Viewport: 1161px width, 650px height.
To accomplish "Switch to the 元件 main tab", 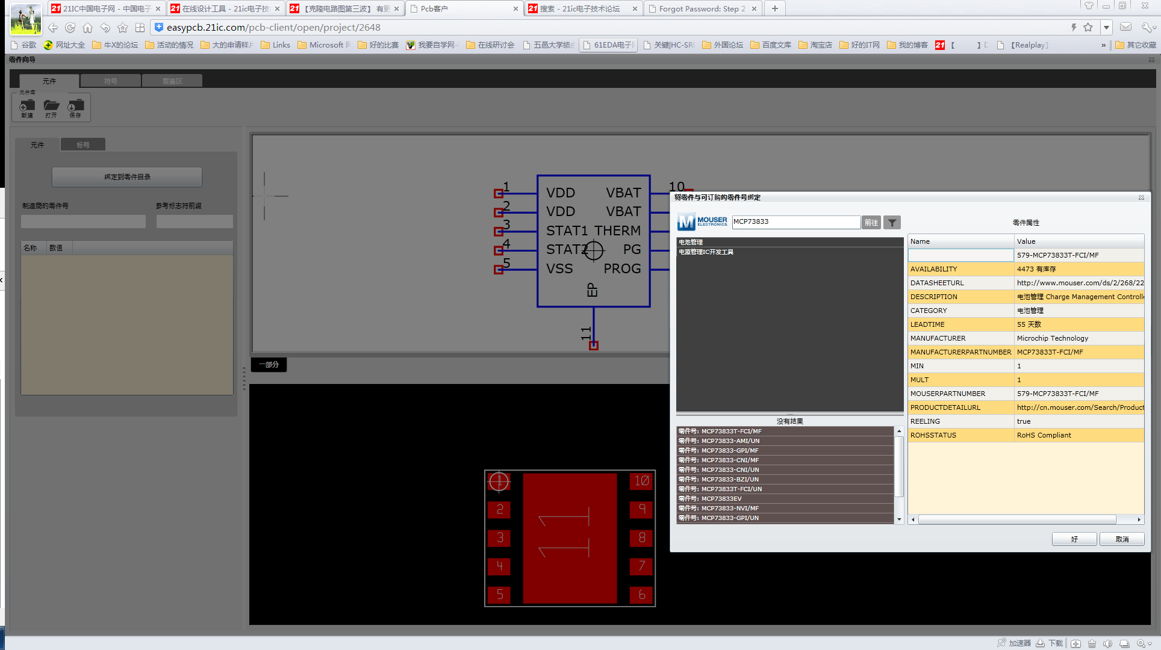I will pyautogui.click(x=49, y=81).
